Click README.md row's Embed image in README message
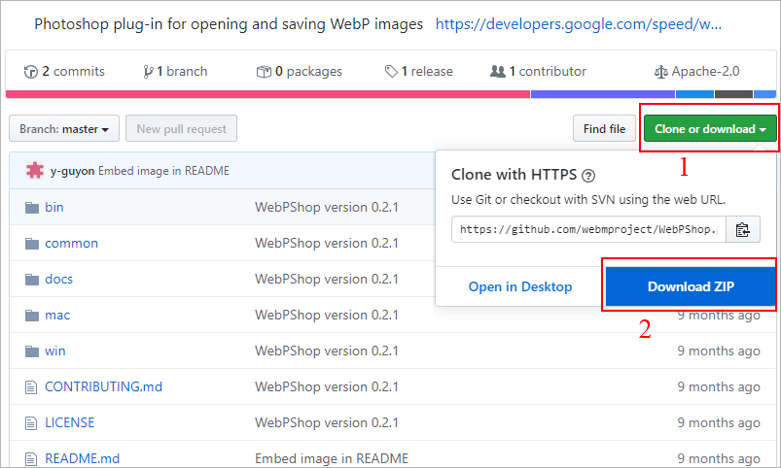The height and width of the screenshot is (468, 781). (x=332, y=458)
